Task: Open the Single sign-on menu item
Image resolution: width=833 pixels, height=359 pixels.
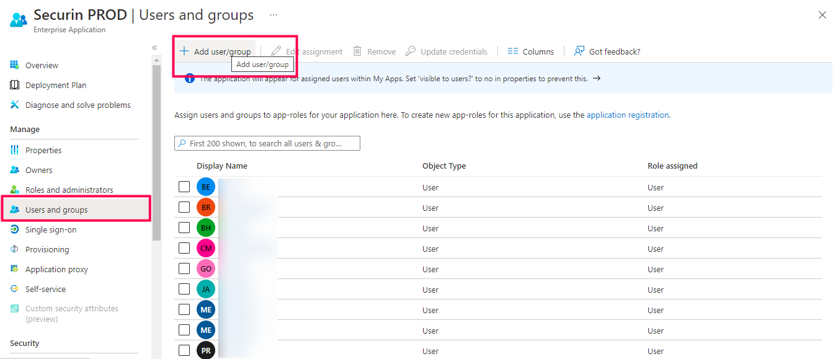Action: tap(51, 229)
